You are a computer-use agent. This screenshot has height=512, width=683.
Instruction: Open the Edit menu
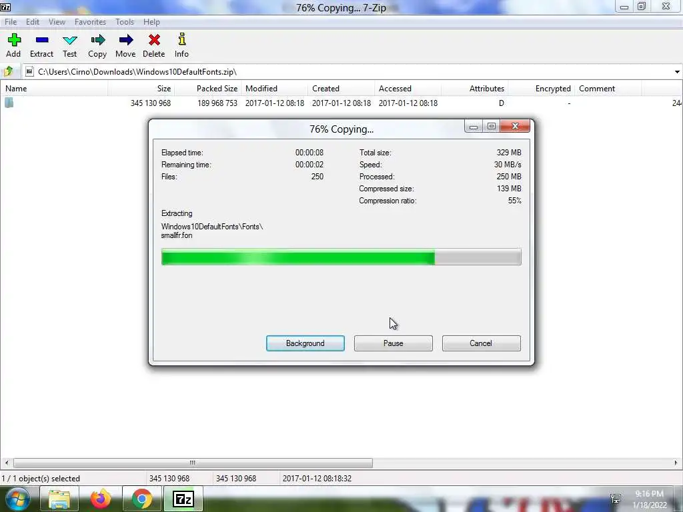(x=33, y=22)
